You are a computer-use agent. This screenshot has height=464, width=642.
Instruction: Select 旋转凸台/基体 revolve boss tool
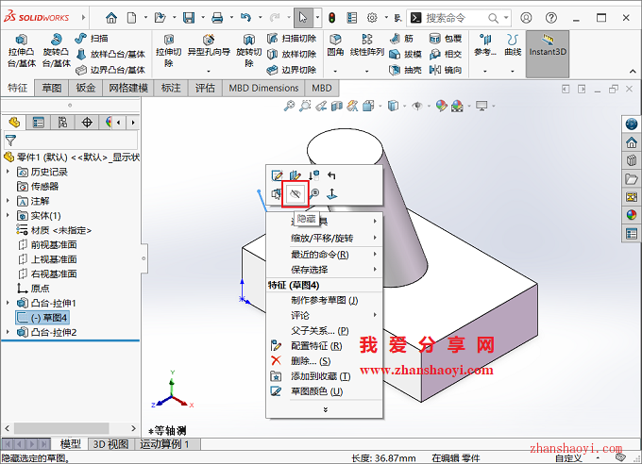click(x=57, y=52)
